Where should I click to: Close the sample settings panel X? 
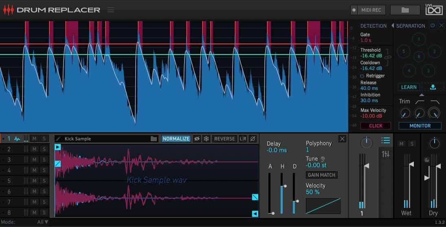(342, 139)
